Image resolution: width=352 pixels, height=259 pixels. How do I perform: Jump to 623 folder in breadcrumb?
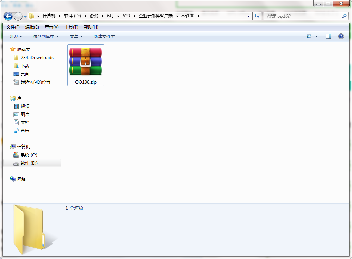coord(126,16)
